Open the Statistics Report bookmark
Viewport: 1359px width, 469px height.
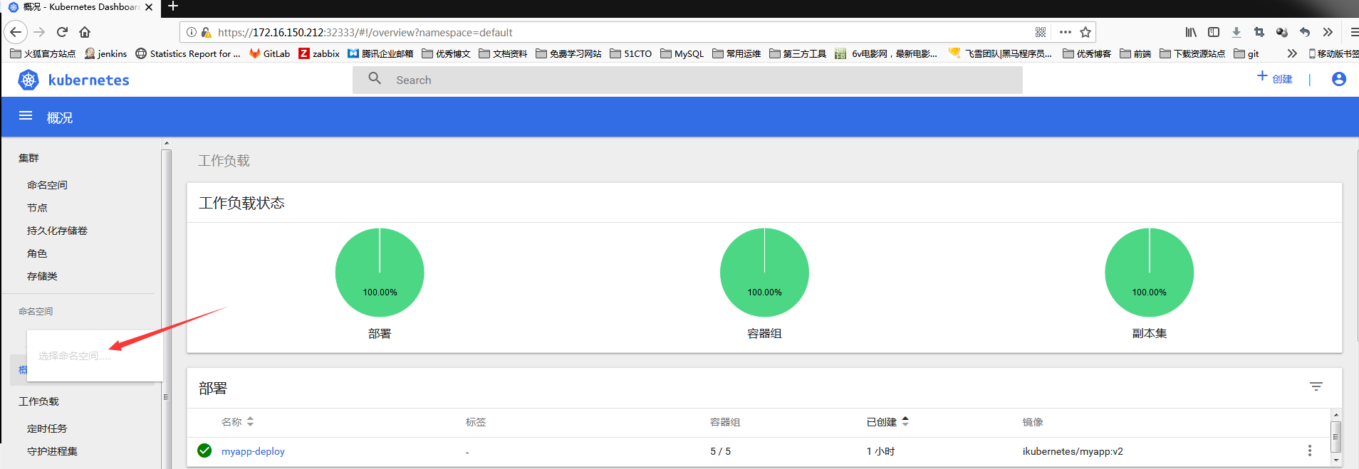[188, 53]
